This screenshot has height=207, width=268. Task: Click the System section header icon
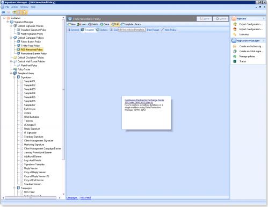click(x=234, y=19)
